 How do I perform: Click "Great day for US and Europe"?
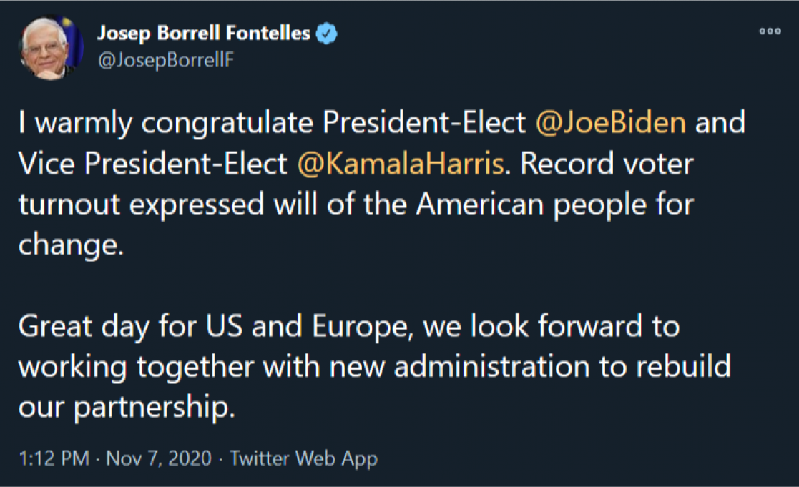click(x=215, y=327)
